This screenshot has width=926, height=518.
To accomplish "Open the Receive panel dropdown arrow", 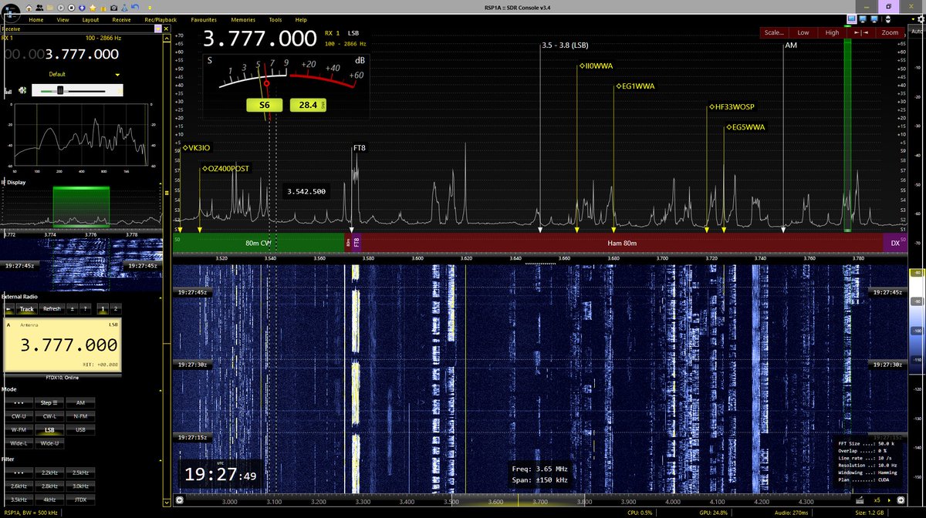I will pyautogui.click(x=158, y=29).
